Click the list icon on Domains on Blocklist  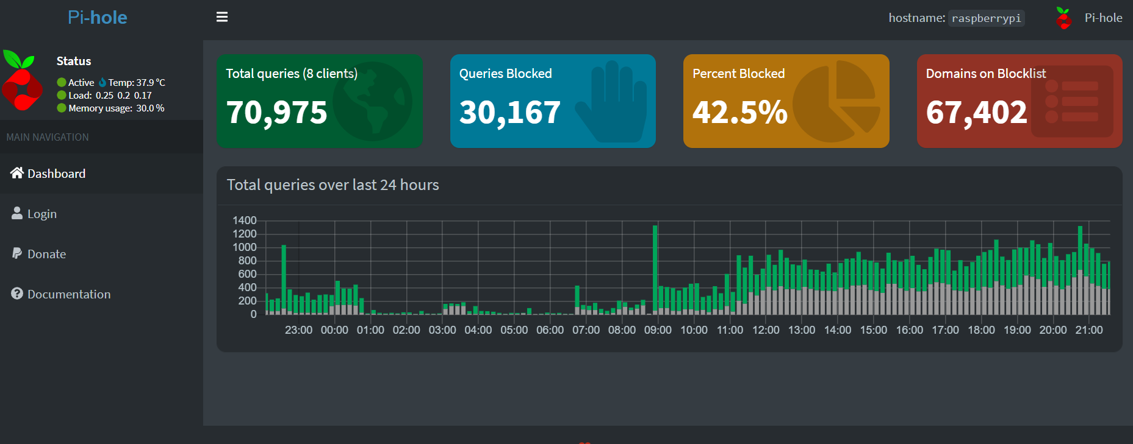pyautogui.click(x=1072, y=101)
